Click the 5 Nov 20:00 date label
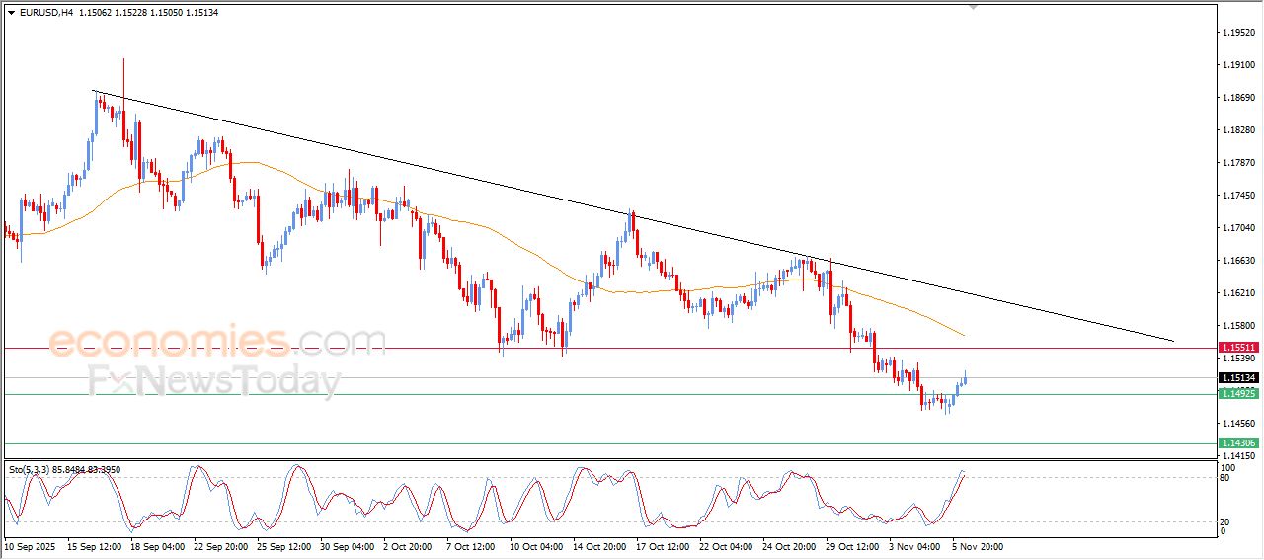The height and width of the screenshot is (560, 1264). [x=976, y=545]
